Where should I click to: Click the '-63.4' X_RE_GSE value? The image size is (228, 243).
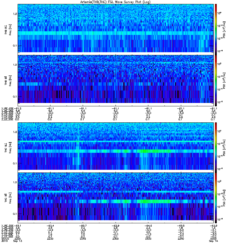coord(50,225)
